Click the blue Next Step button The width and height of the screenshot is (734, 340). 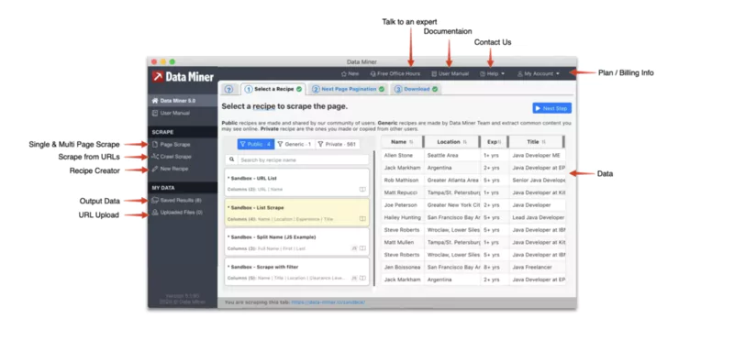pyautogui.click(x=552, y=108)
